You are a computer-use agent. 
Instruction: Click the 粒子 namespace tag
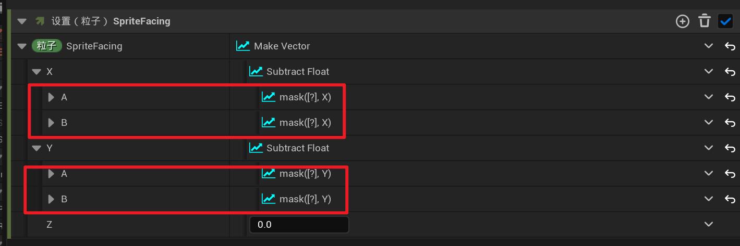coord(47,46)
